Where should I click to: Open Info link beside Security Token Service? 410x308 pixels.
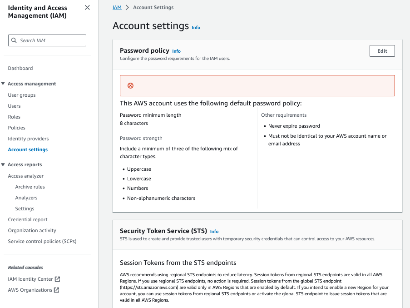click(x=214, y=232)
